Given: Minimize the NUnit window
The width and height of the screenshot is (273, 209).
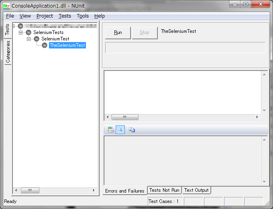Looking at the screenshot, I should coord(235,4).
